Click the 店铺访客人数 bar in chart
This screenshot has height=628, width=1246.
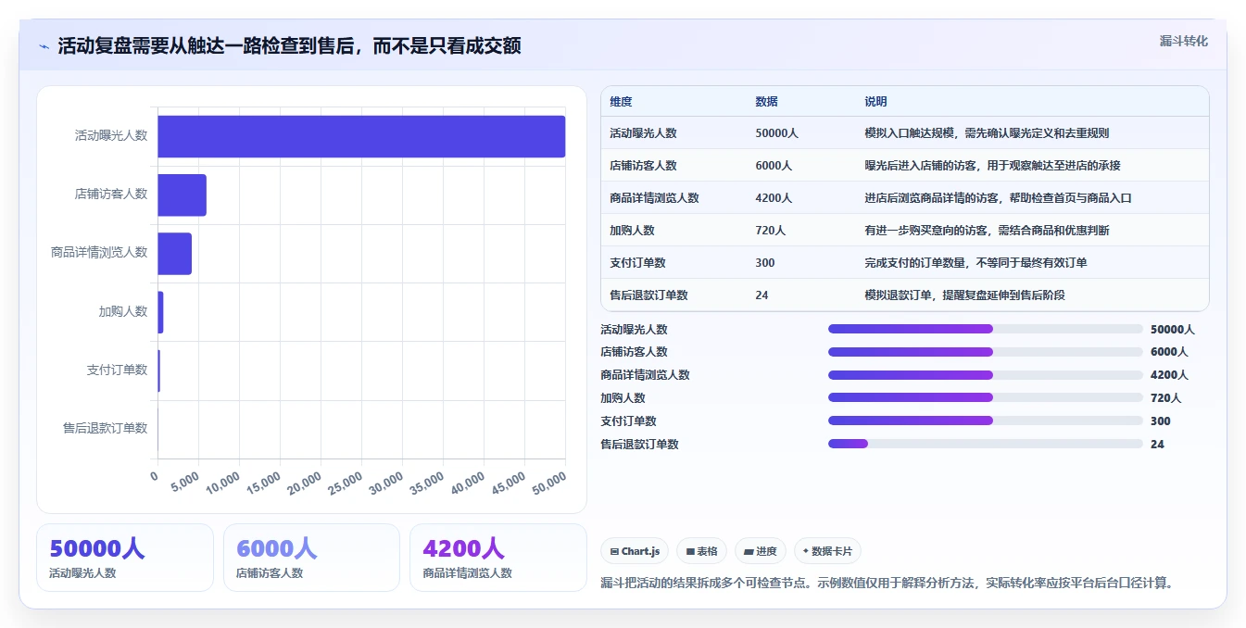point(182,195)
